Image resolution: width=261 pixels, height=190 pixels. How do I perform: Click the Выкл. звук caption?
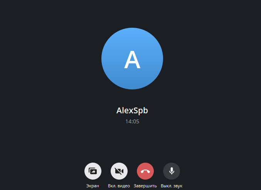(x=172, y=186)
